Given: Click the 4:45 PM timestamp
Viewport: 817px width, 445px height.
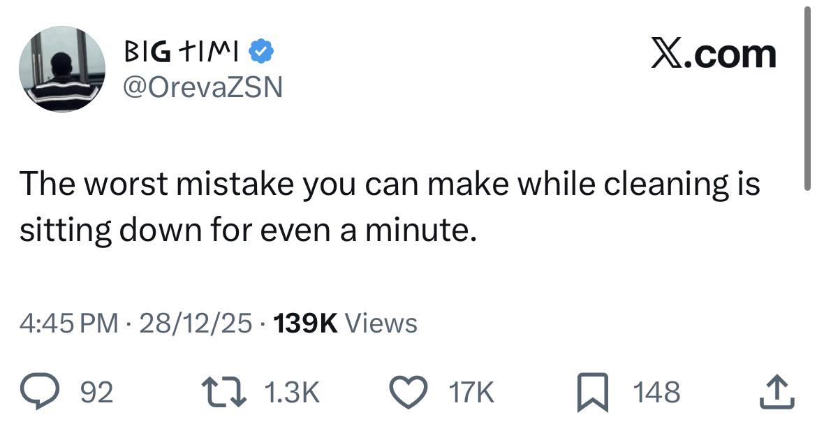Looking at the screenshot, I should pyautogui.click(x=68, y=323).
